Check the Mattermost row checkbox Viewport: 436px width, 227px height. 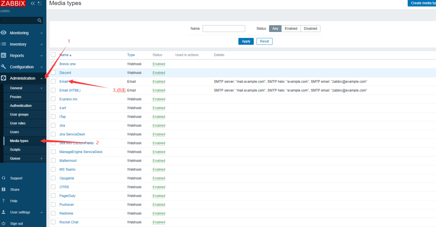[x=53, y=161]
